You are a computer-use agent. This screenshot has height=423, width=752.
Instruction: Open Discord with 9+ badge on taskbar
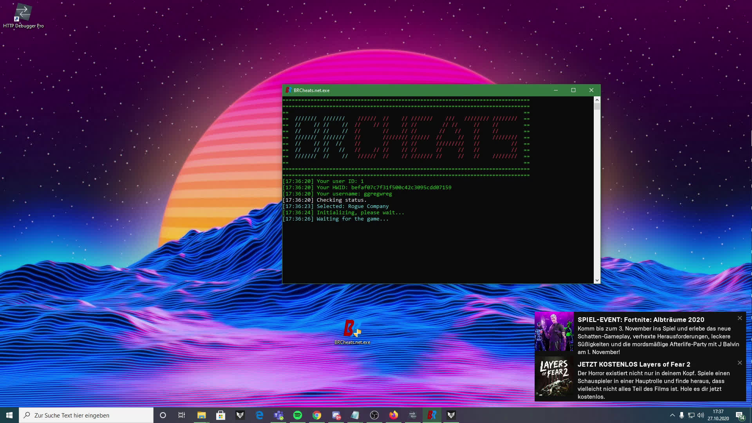pyautogui.click(x=336, y=415)
